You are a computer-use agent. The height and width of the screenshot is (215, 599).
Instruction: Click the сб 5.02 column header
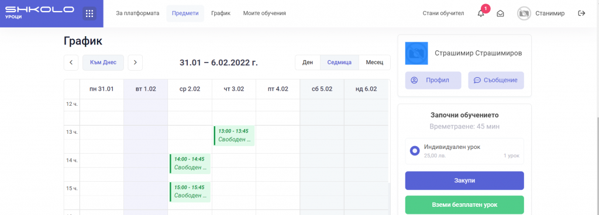(322, 89)
